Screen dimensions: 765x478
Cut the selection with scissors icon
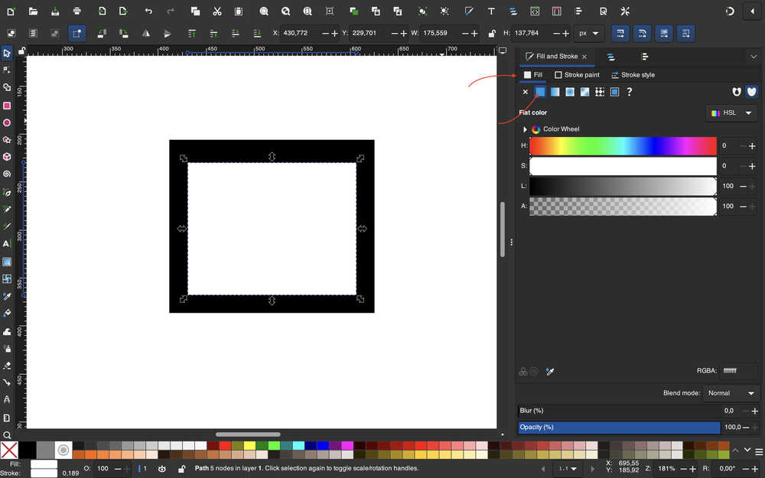click(217, 11)
